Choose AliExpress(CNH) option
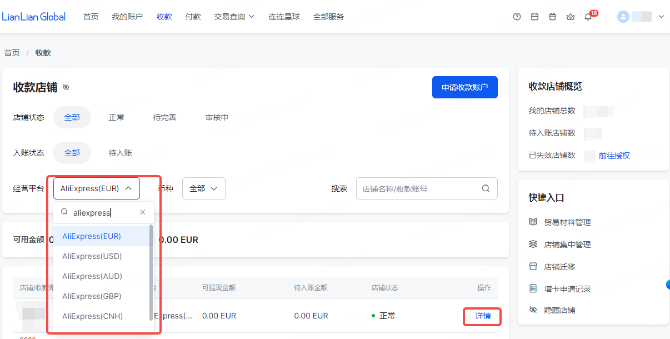 click(x=101, y=316)
